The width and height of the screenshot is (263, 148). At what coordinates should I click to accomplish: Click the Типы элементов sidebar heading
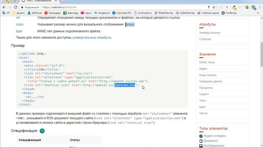(213, 129)
